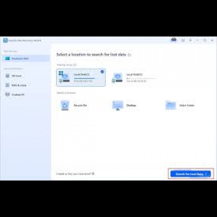Choose the Desktop location icon
This screenshot has width=217, height=217.
pos(118,105)
